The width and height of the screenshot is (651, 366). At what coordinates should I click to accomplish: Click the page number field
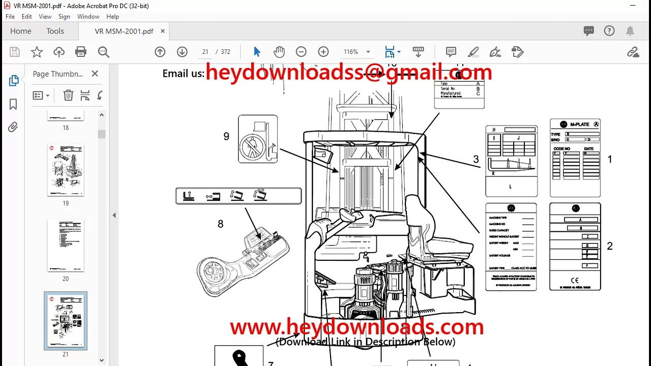point(205,52)
